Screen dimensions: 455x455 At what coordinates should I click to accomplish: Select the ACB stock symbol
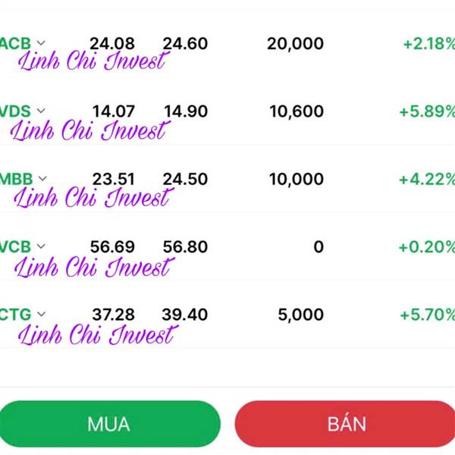coord(15,43)
